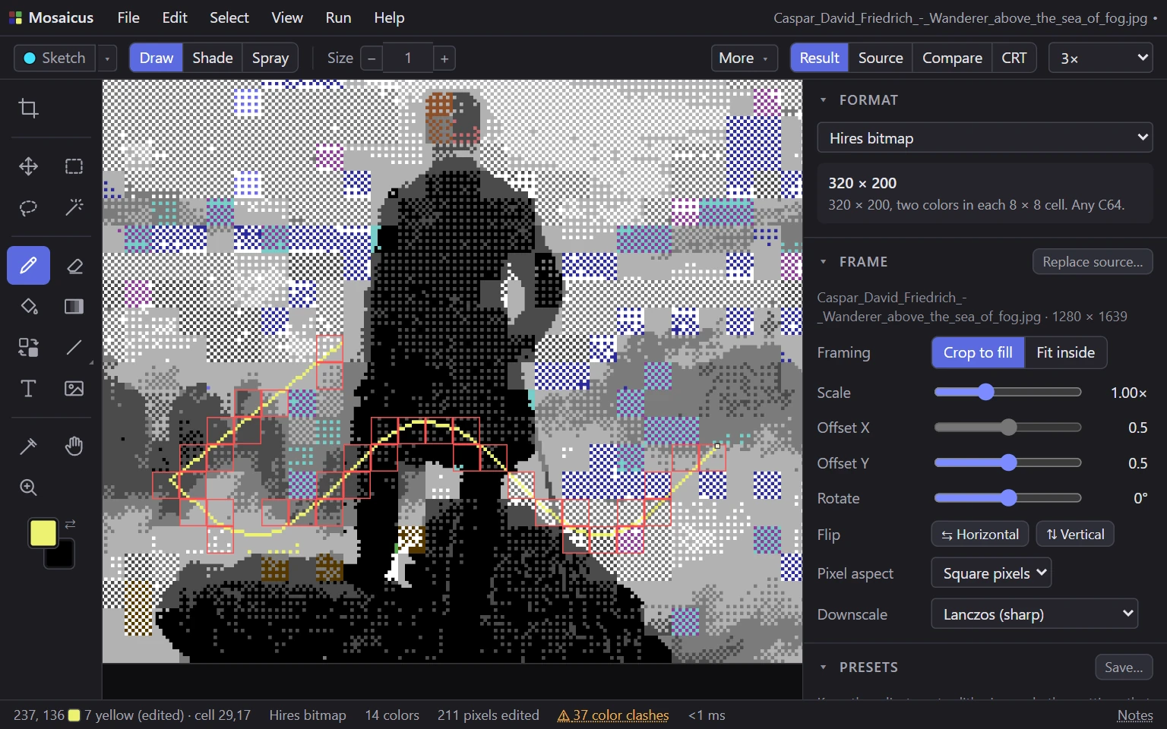The width and height of the screenshot is (1167, 729).
Task: Select the Move tool
Action: click(x=28, y=166)
